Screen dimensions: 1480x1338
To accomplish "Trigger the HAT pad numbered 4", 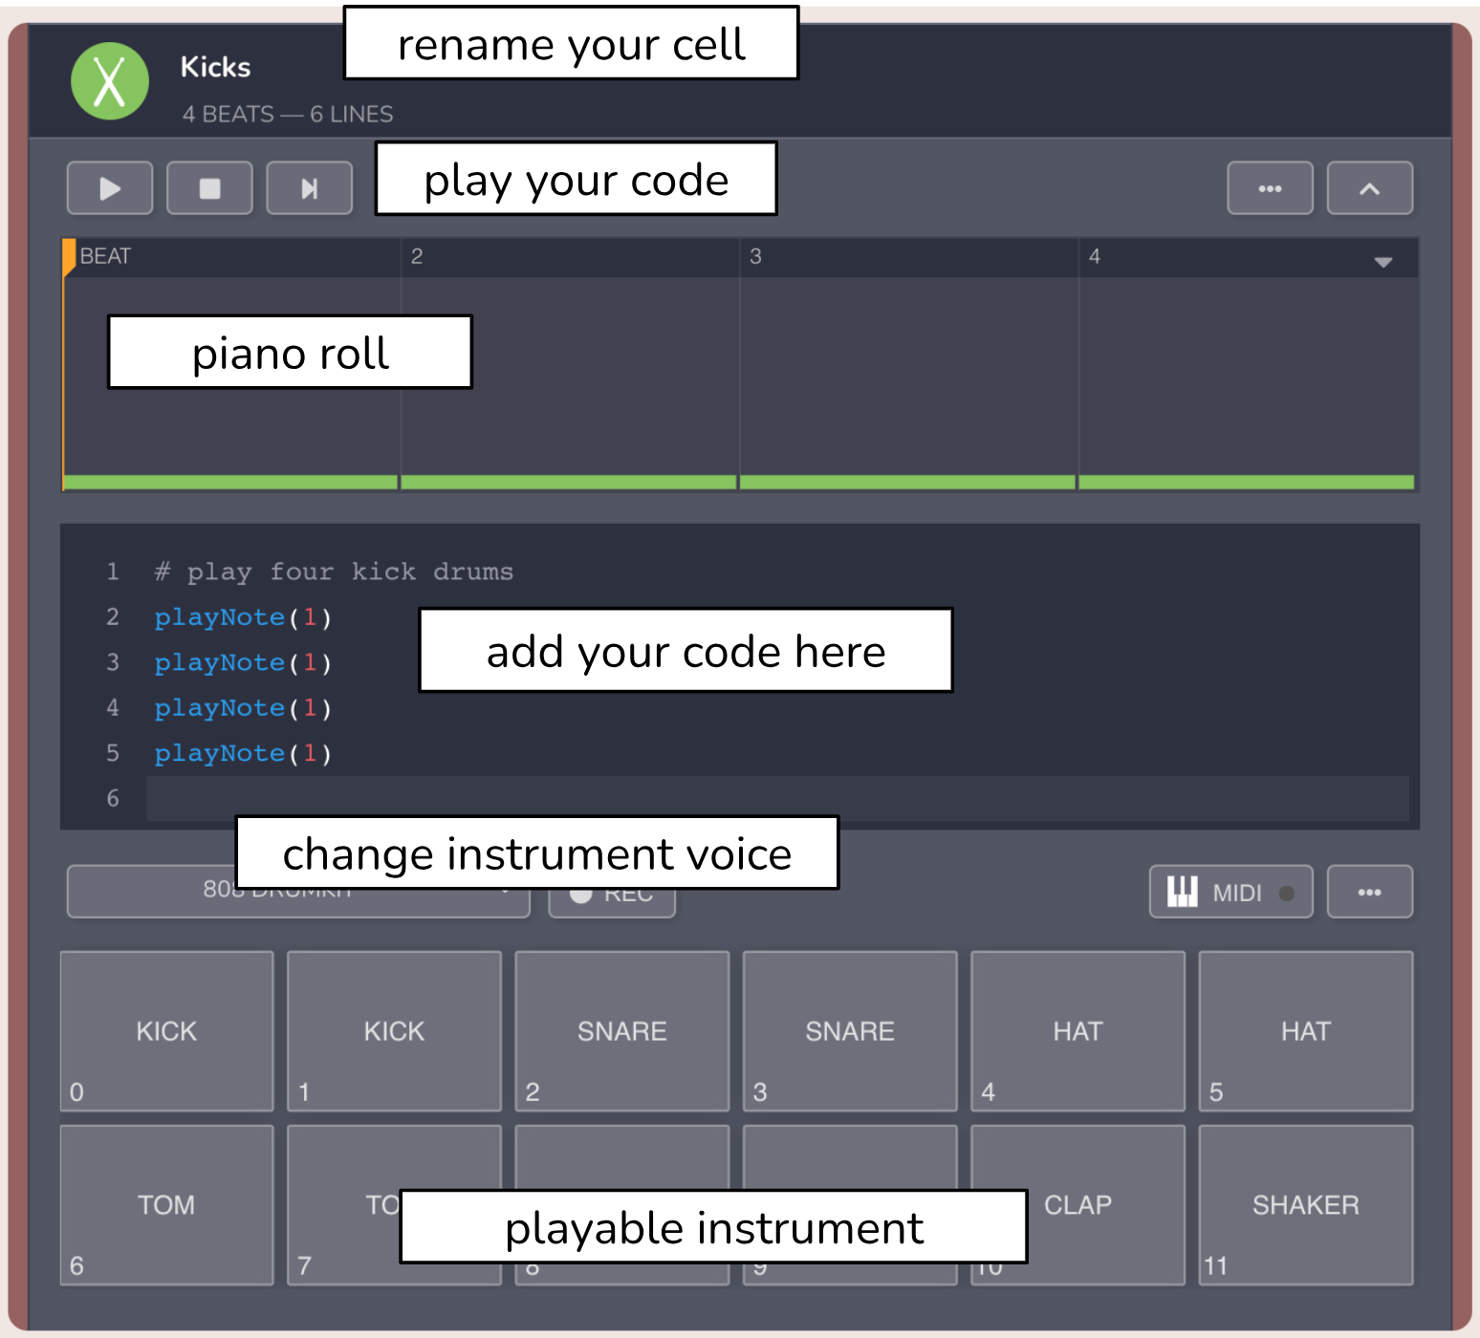I will (1077, 1031).
